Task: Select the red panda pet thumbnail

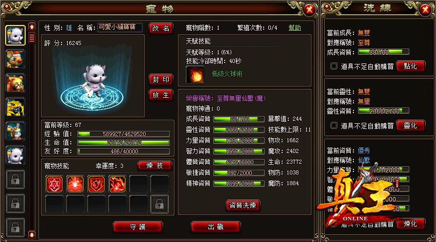Action: pyautogui.click(x=15, y=83)
